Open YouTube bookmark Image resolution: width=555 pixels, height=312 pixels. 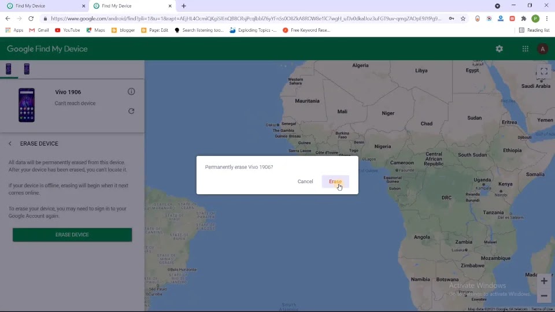click(x=67, y=30)
